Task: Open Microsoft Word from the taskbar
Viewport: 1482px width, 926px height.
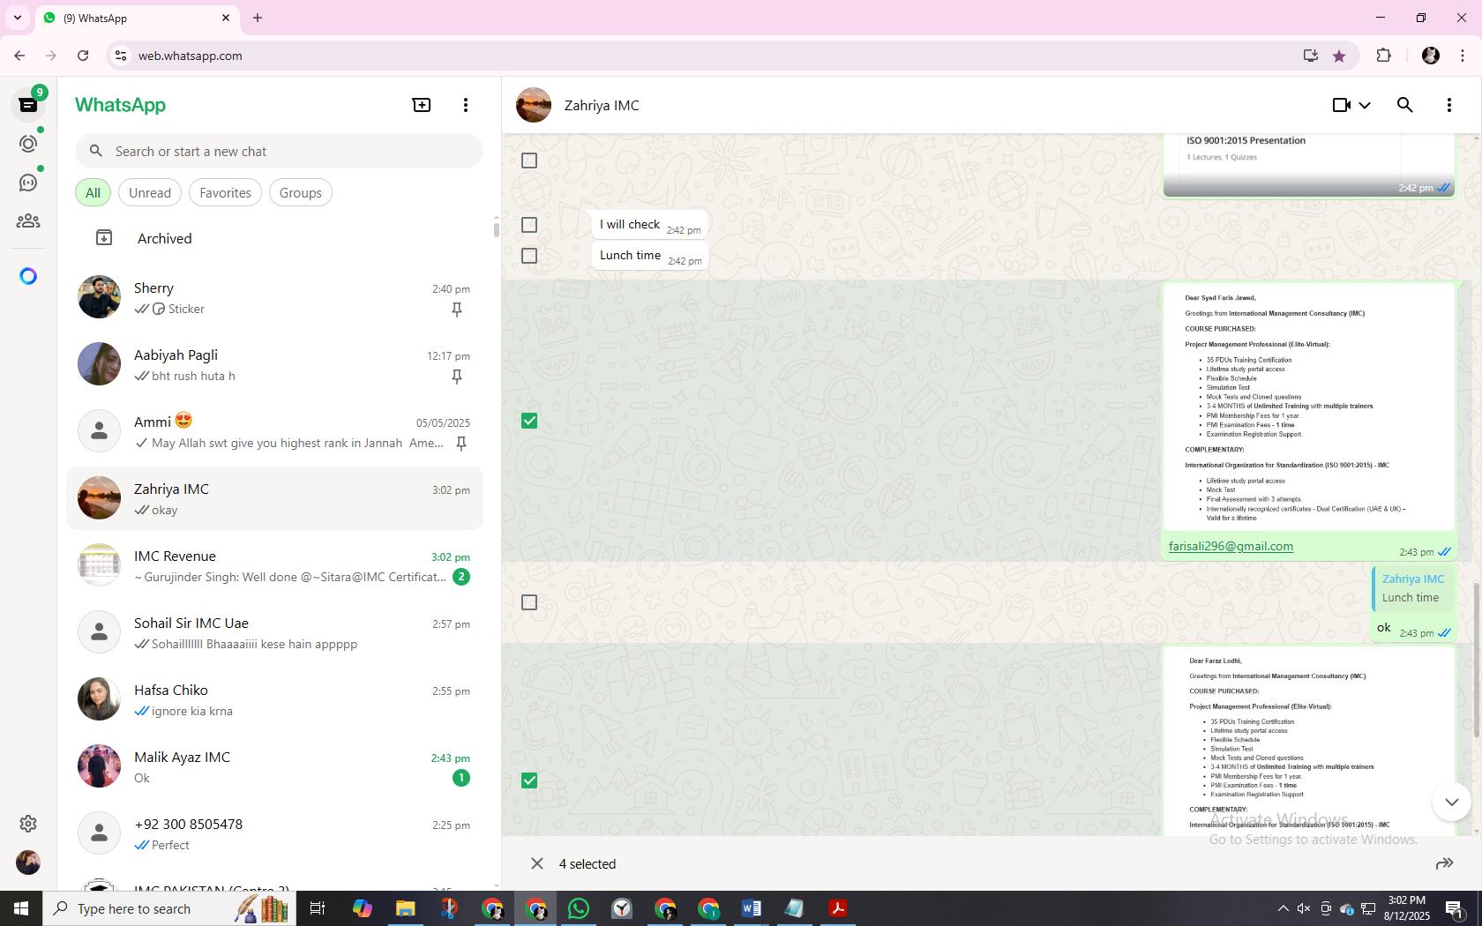Action: click(752, 908)
